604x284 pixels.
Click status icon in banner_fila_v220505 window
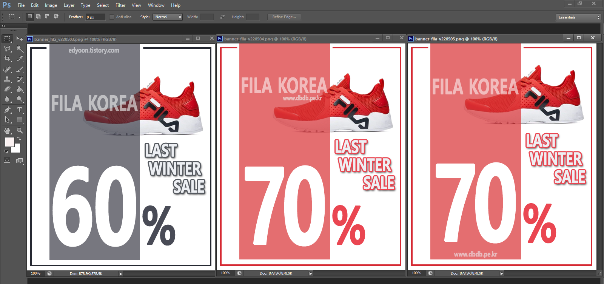(430, 273)
